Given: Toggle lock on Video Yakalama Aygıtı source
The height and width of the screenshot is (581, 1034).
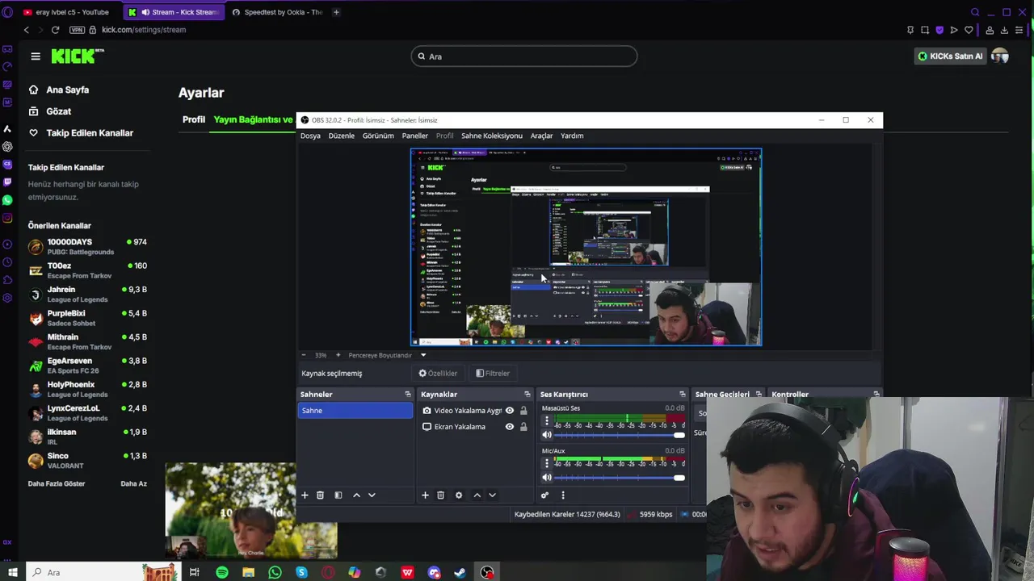Looking at the screenshot, I should (523, 411).
